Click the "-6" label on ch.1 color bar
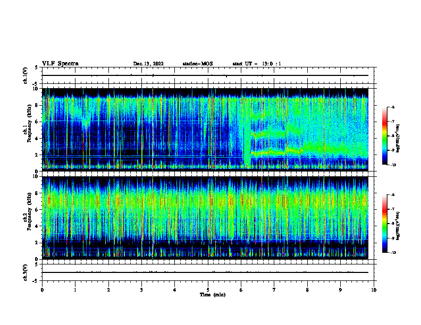Viewport: 421px width, 325px height. [x=392, y=107]
